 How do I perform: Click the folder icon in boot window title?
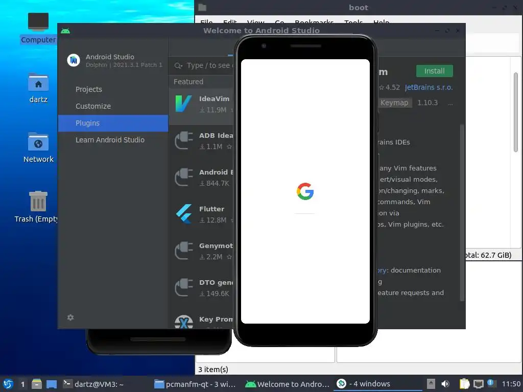[202, 7]
